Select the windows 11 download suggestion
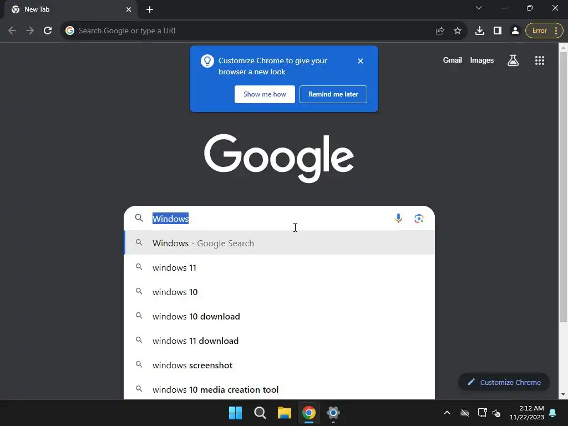568x426 pixels. (280, 341)
